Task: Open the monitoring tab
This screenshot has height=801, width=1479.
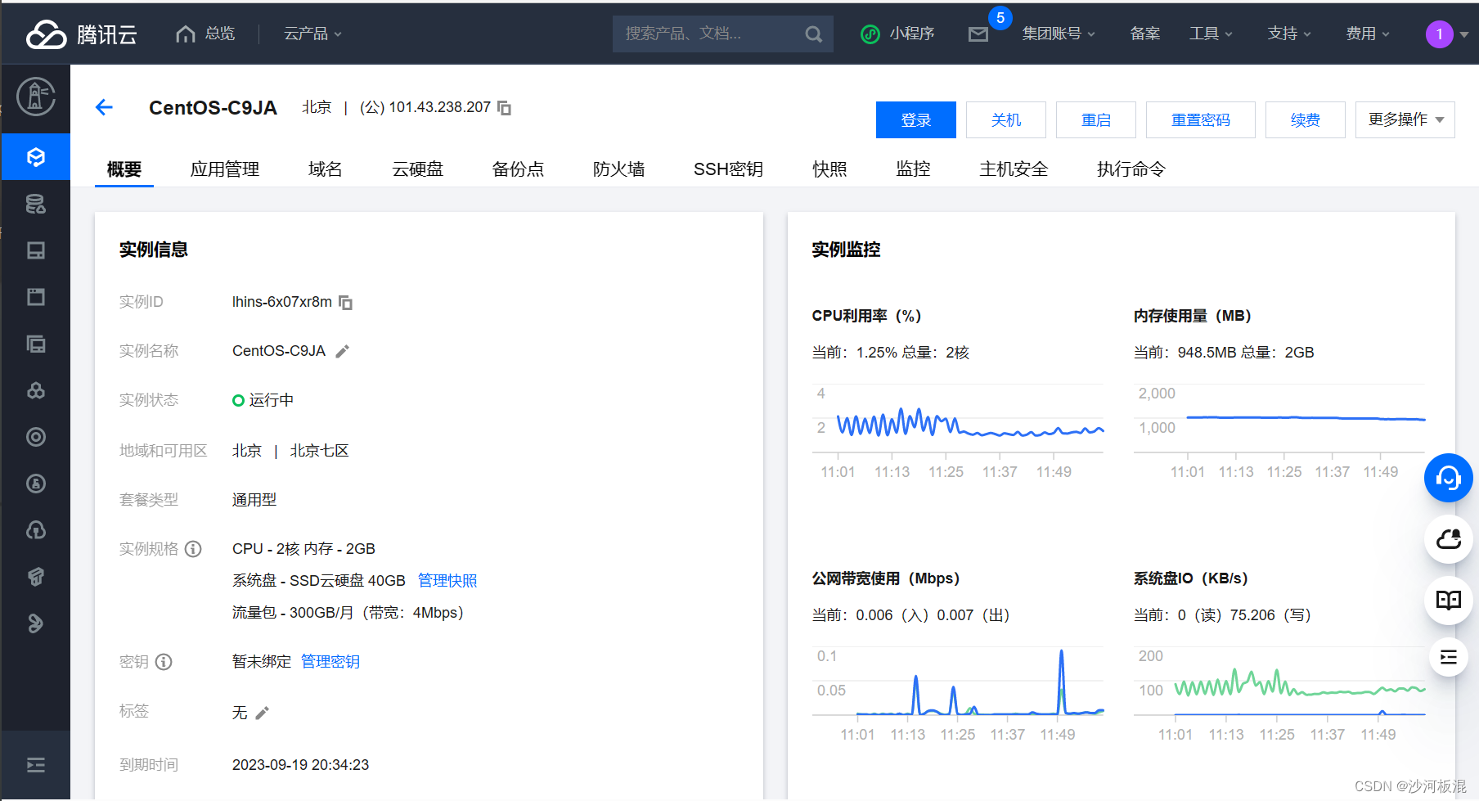Action: 914,169
